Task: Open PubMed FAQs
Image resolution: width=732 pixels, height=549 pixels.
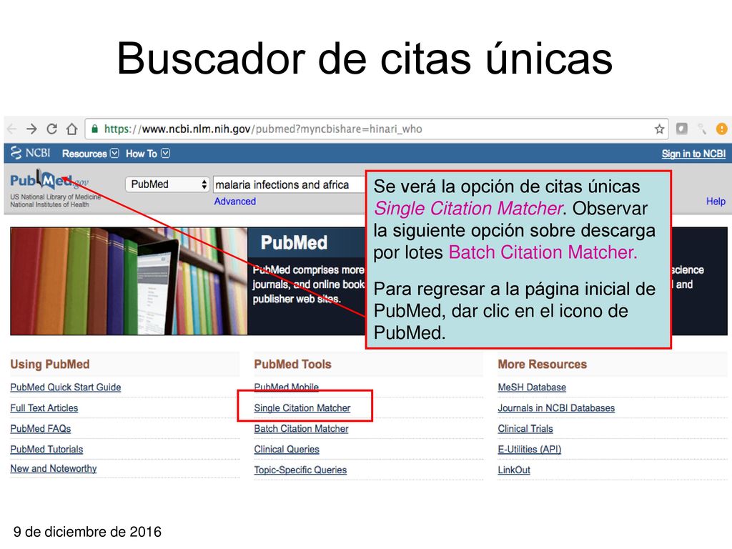Action: click(41, 428)
